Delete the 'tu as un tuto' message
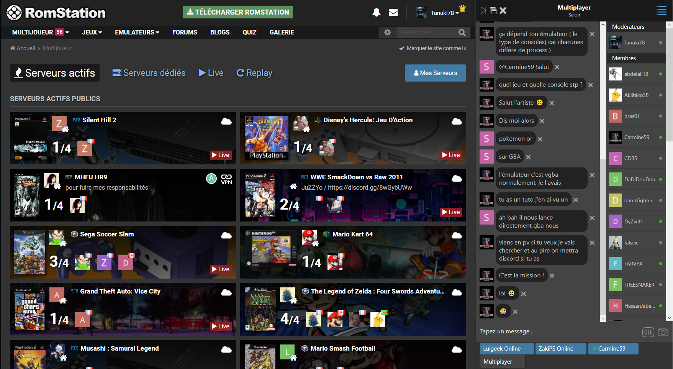This screenshot has width=673, height=369. pos(576,200)
